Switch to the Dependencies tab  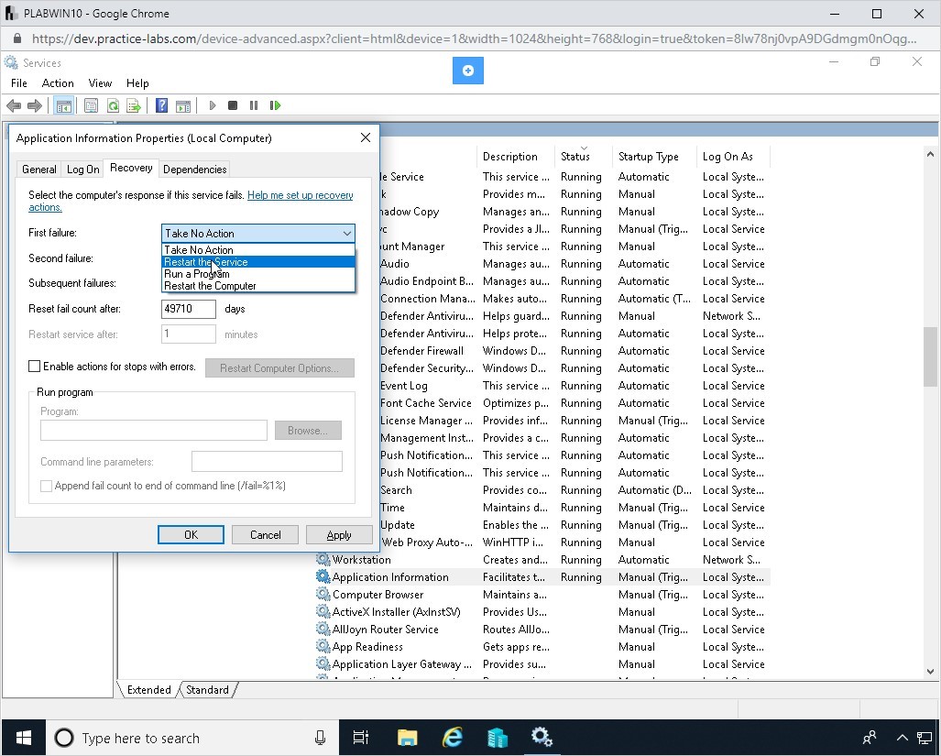coord(194,170)
